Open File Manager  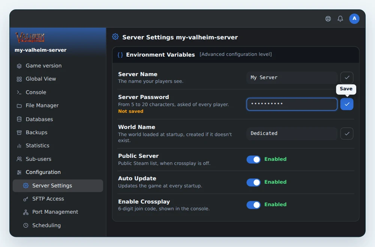[x=58, y=105]
